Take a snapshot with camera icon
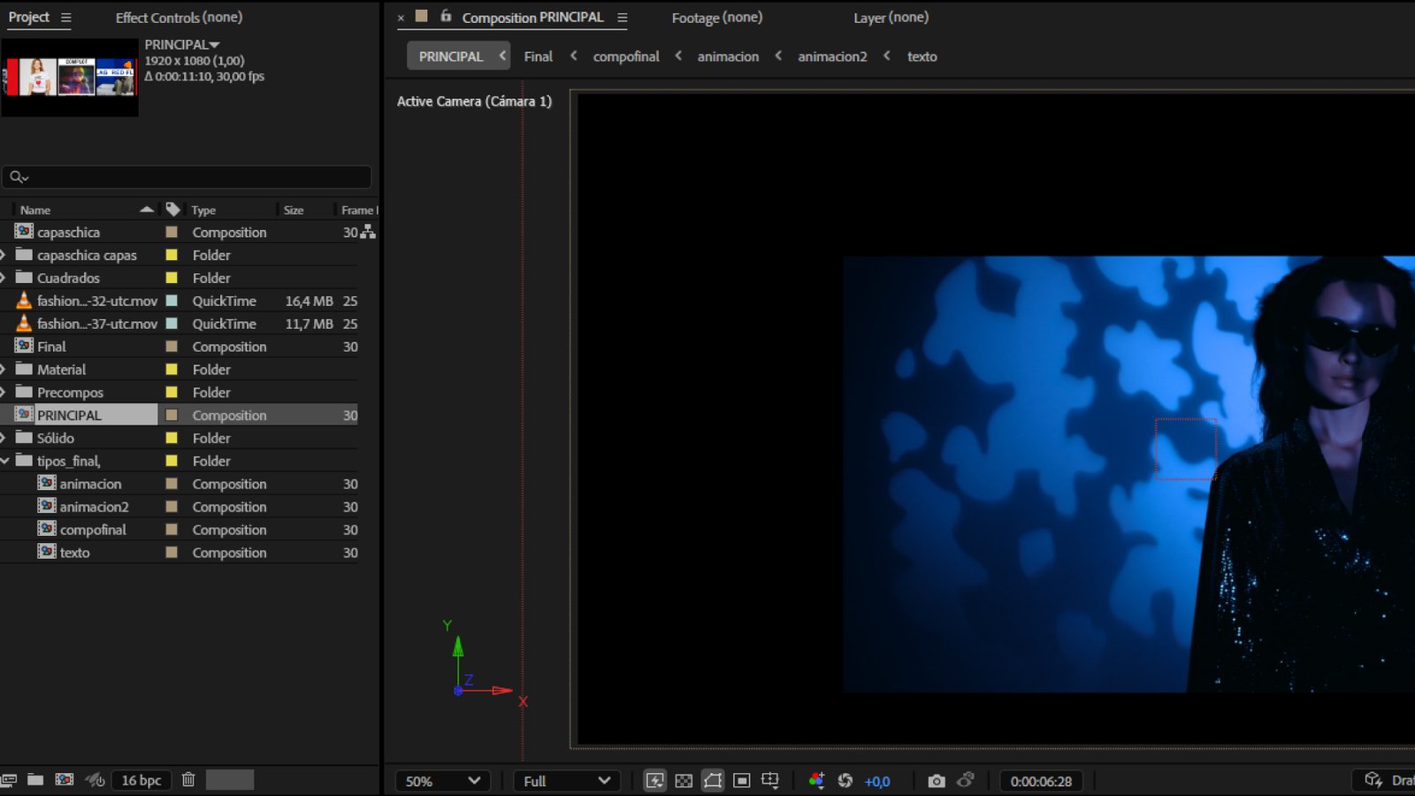 pos(936,781)
